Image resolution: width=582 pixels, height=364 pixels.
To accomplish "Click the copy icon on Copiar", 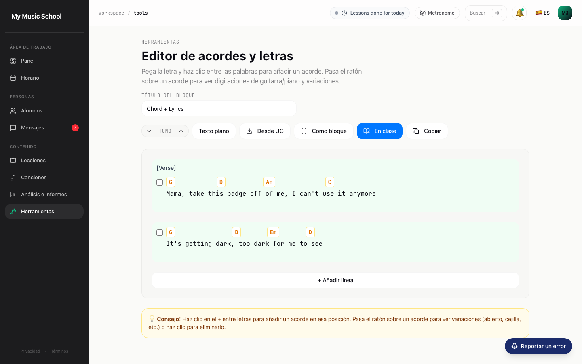I will click(416, 131).
